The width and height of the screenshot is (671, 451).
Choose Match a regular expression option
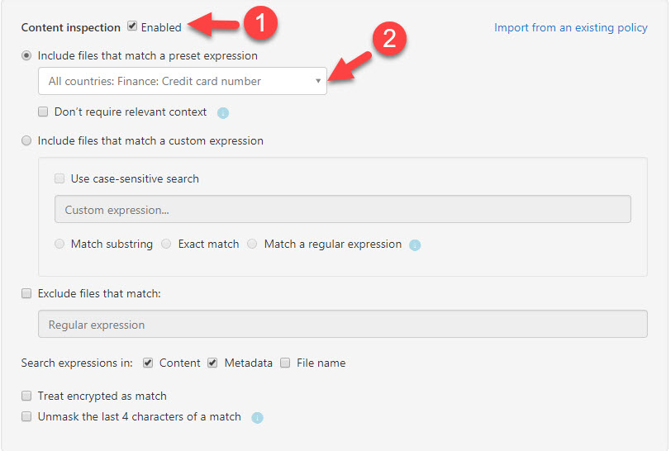(252, 244)
